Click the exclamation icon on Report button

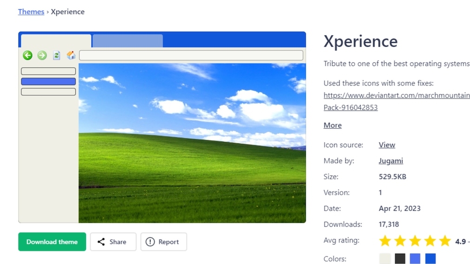pyautogui.click(x=150, y=242)
